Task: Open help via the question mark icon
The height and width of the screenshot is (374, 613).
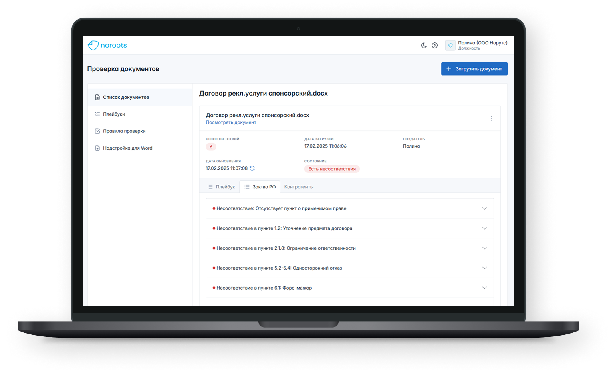Action: click(434, 46)
